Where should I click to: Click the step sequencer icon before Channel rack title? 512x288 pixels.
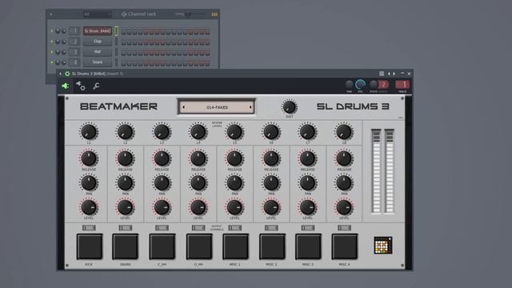(x=124, y=14)
